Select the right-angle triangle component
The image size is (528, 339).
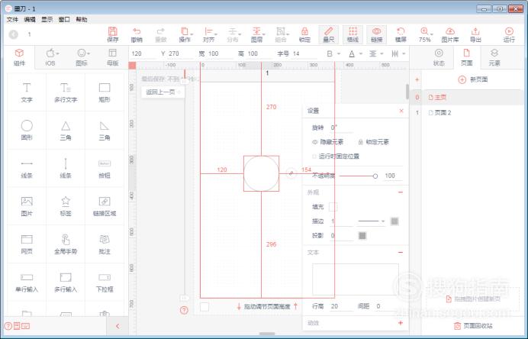click(105, 130)
